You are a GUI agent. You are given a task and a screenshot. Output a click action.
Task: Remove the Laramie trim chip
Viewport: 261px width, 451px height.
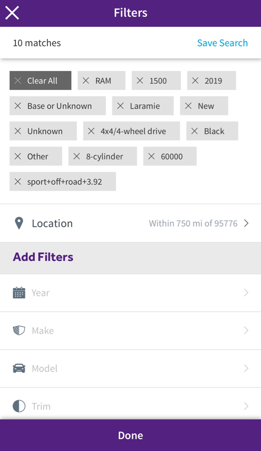point(143,106)
